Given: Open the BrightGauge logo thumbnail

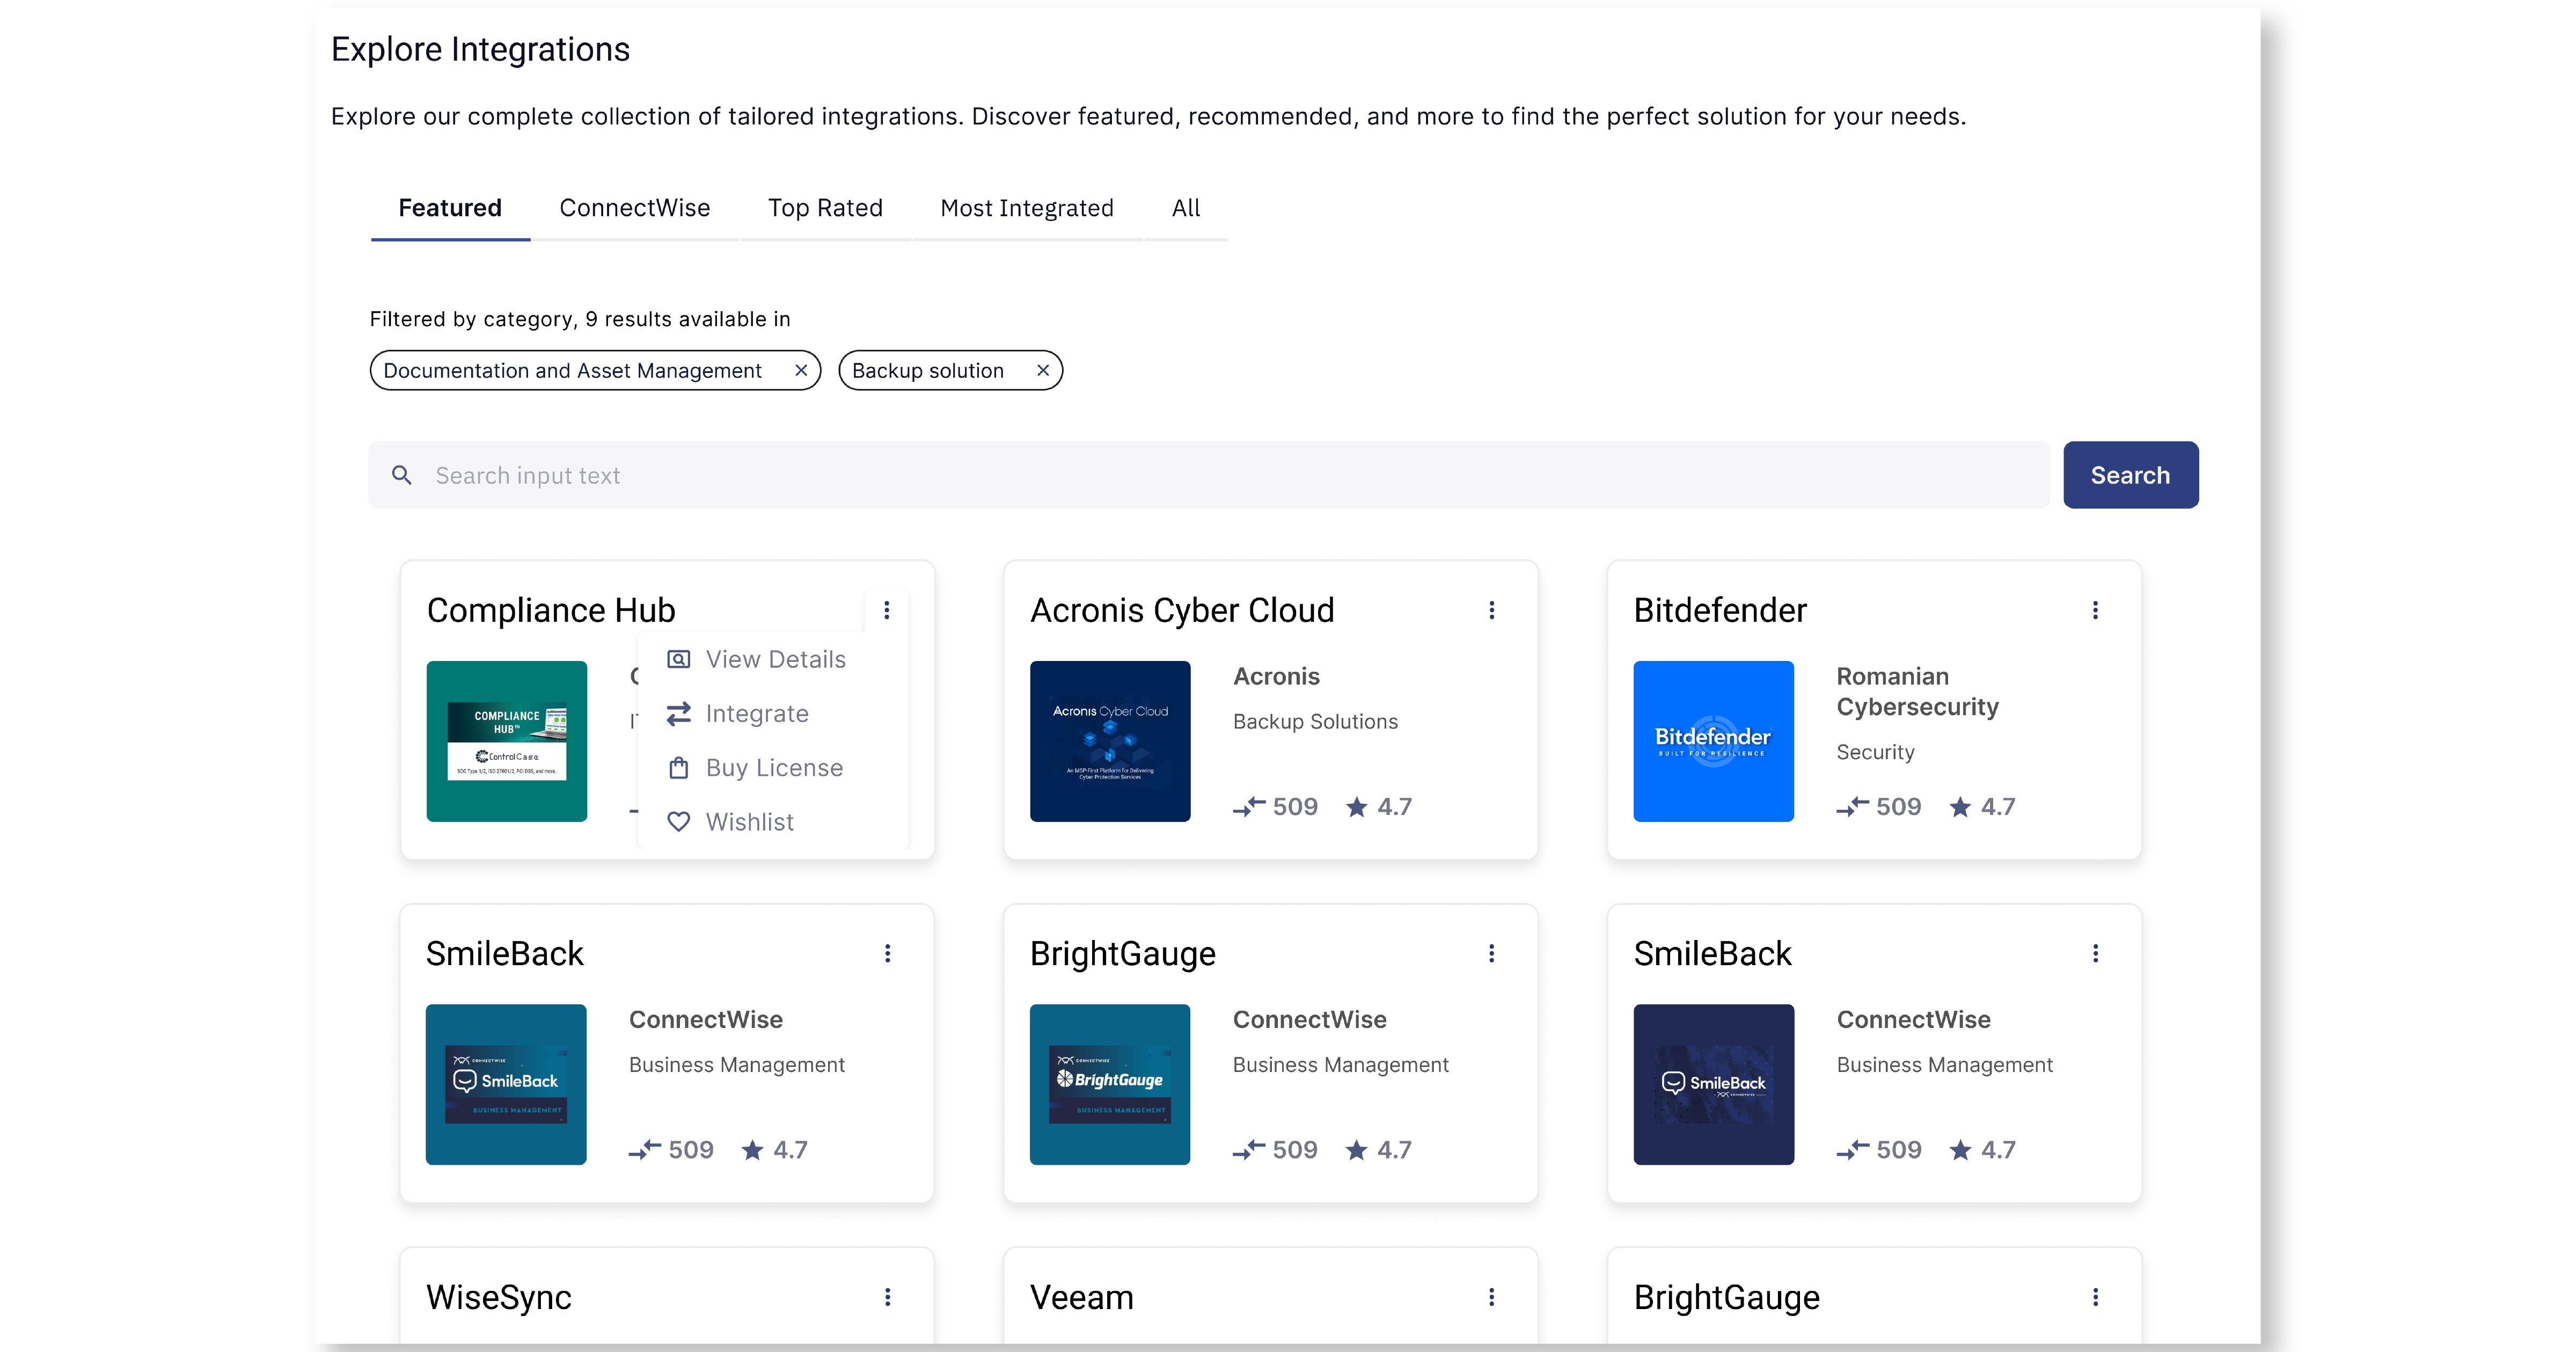Looking at the screenshot, I should click(1110, 1084).
